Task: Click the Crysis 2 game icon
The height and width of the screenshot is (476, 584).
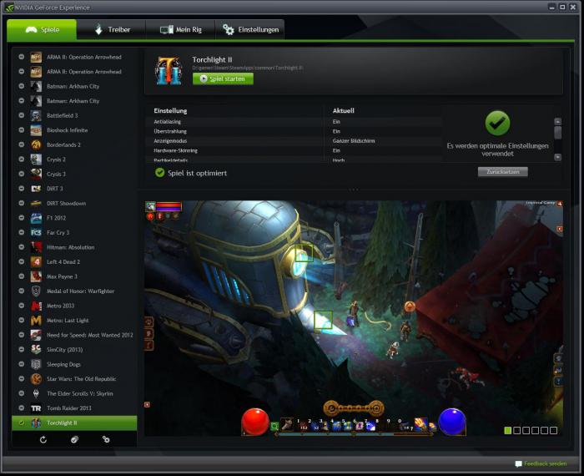Action: [x=36, y=160]
